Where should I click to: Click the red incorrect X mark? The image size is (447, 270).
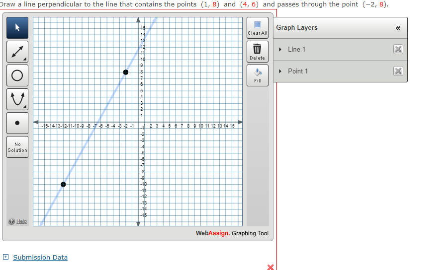(270, 267)
